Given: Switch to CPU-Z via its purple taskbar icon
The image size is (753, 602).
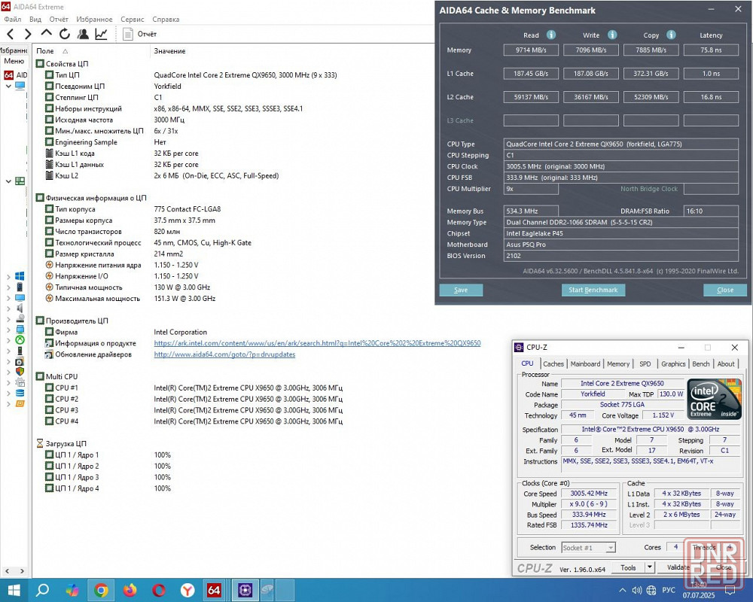Looking at the screenshot, I should tap(245, 590).
